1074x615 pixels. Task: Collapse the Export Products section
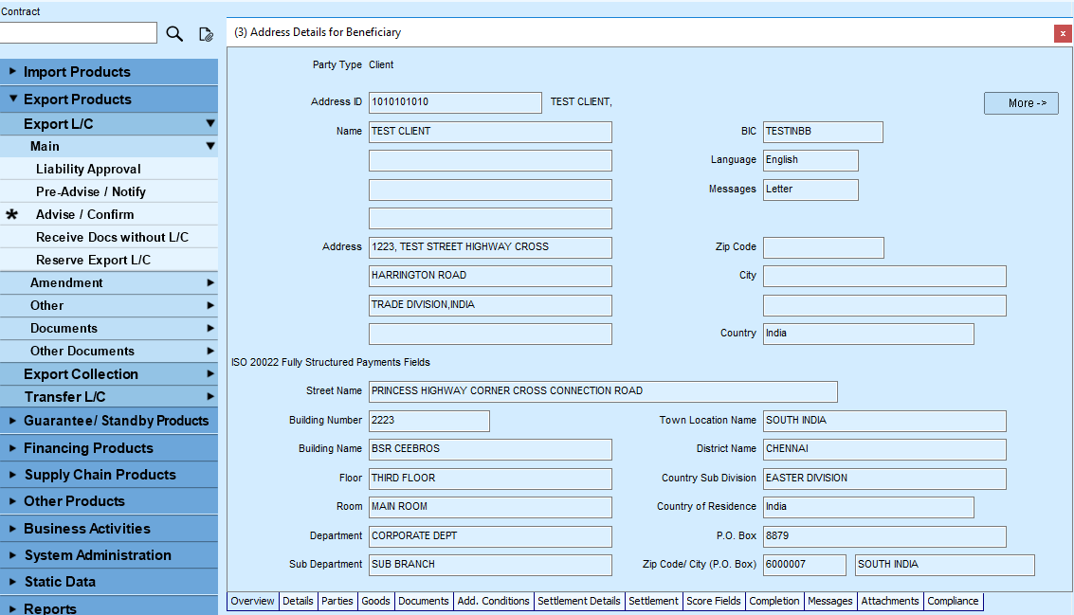tap(109, 99)
